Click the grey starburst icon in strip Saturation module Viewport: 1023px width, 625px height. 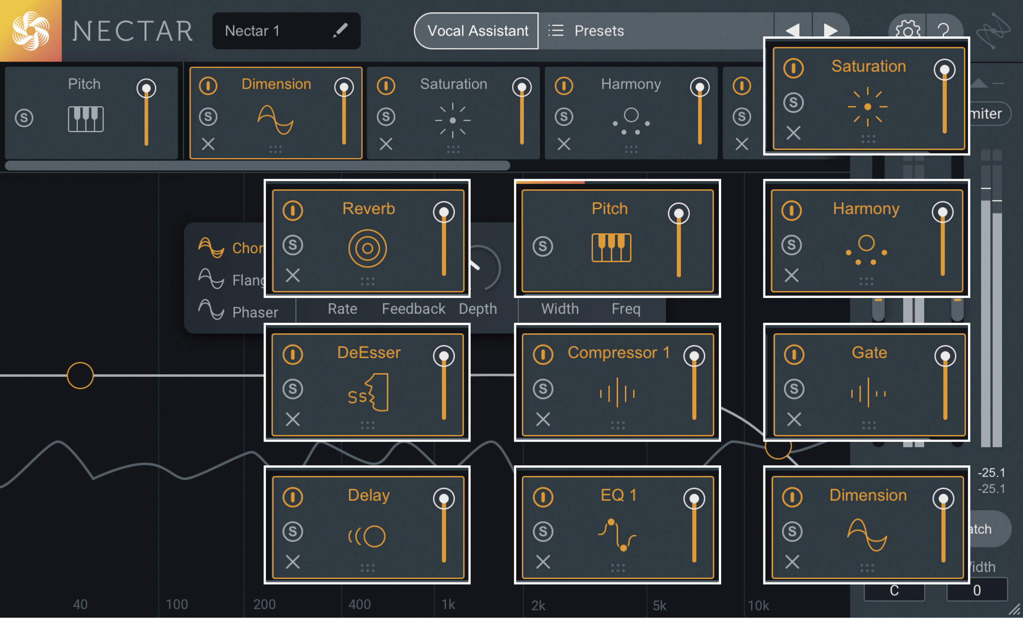(x=453, y=120)
